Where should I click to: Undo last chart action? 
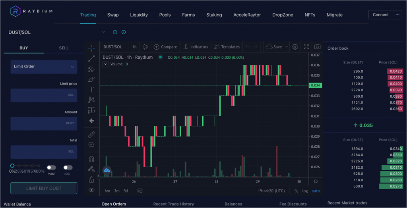(248, 47)
